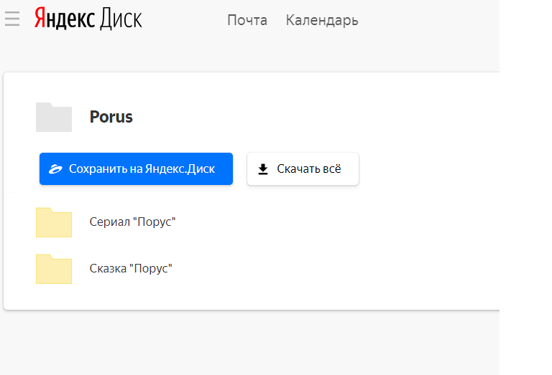This screenshot has height=375, width=552.
Task: Open the Календарь link
Action: point(322,20)
